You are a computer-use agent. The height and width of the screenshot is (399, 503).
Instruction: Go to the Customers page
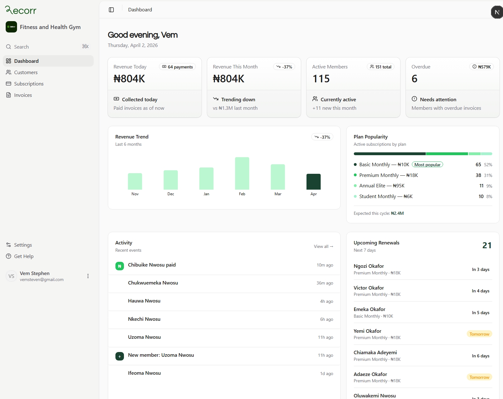(x=26, y=72)
